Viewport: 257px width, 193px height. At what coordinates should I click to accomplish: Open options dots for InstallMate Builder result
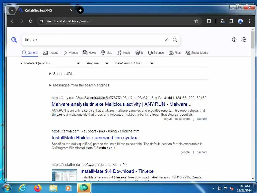(193, 153)
